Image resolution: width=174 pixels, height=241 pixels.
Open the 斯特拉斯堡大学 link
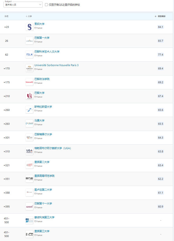[43, 107]
